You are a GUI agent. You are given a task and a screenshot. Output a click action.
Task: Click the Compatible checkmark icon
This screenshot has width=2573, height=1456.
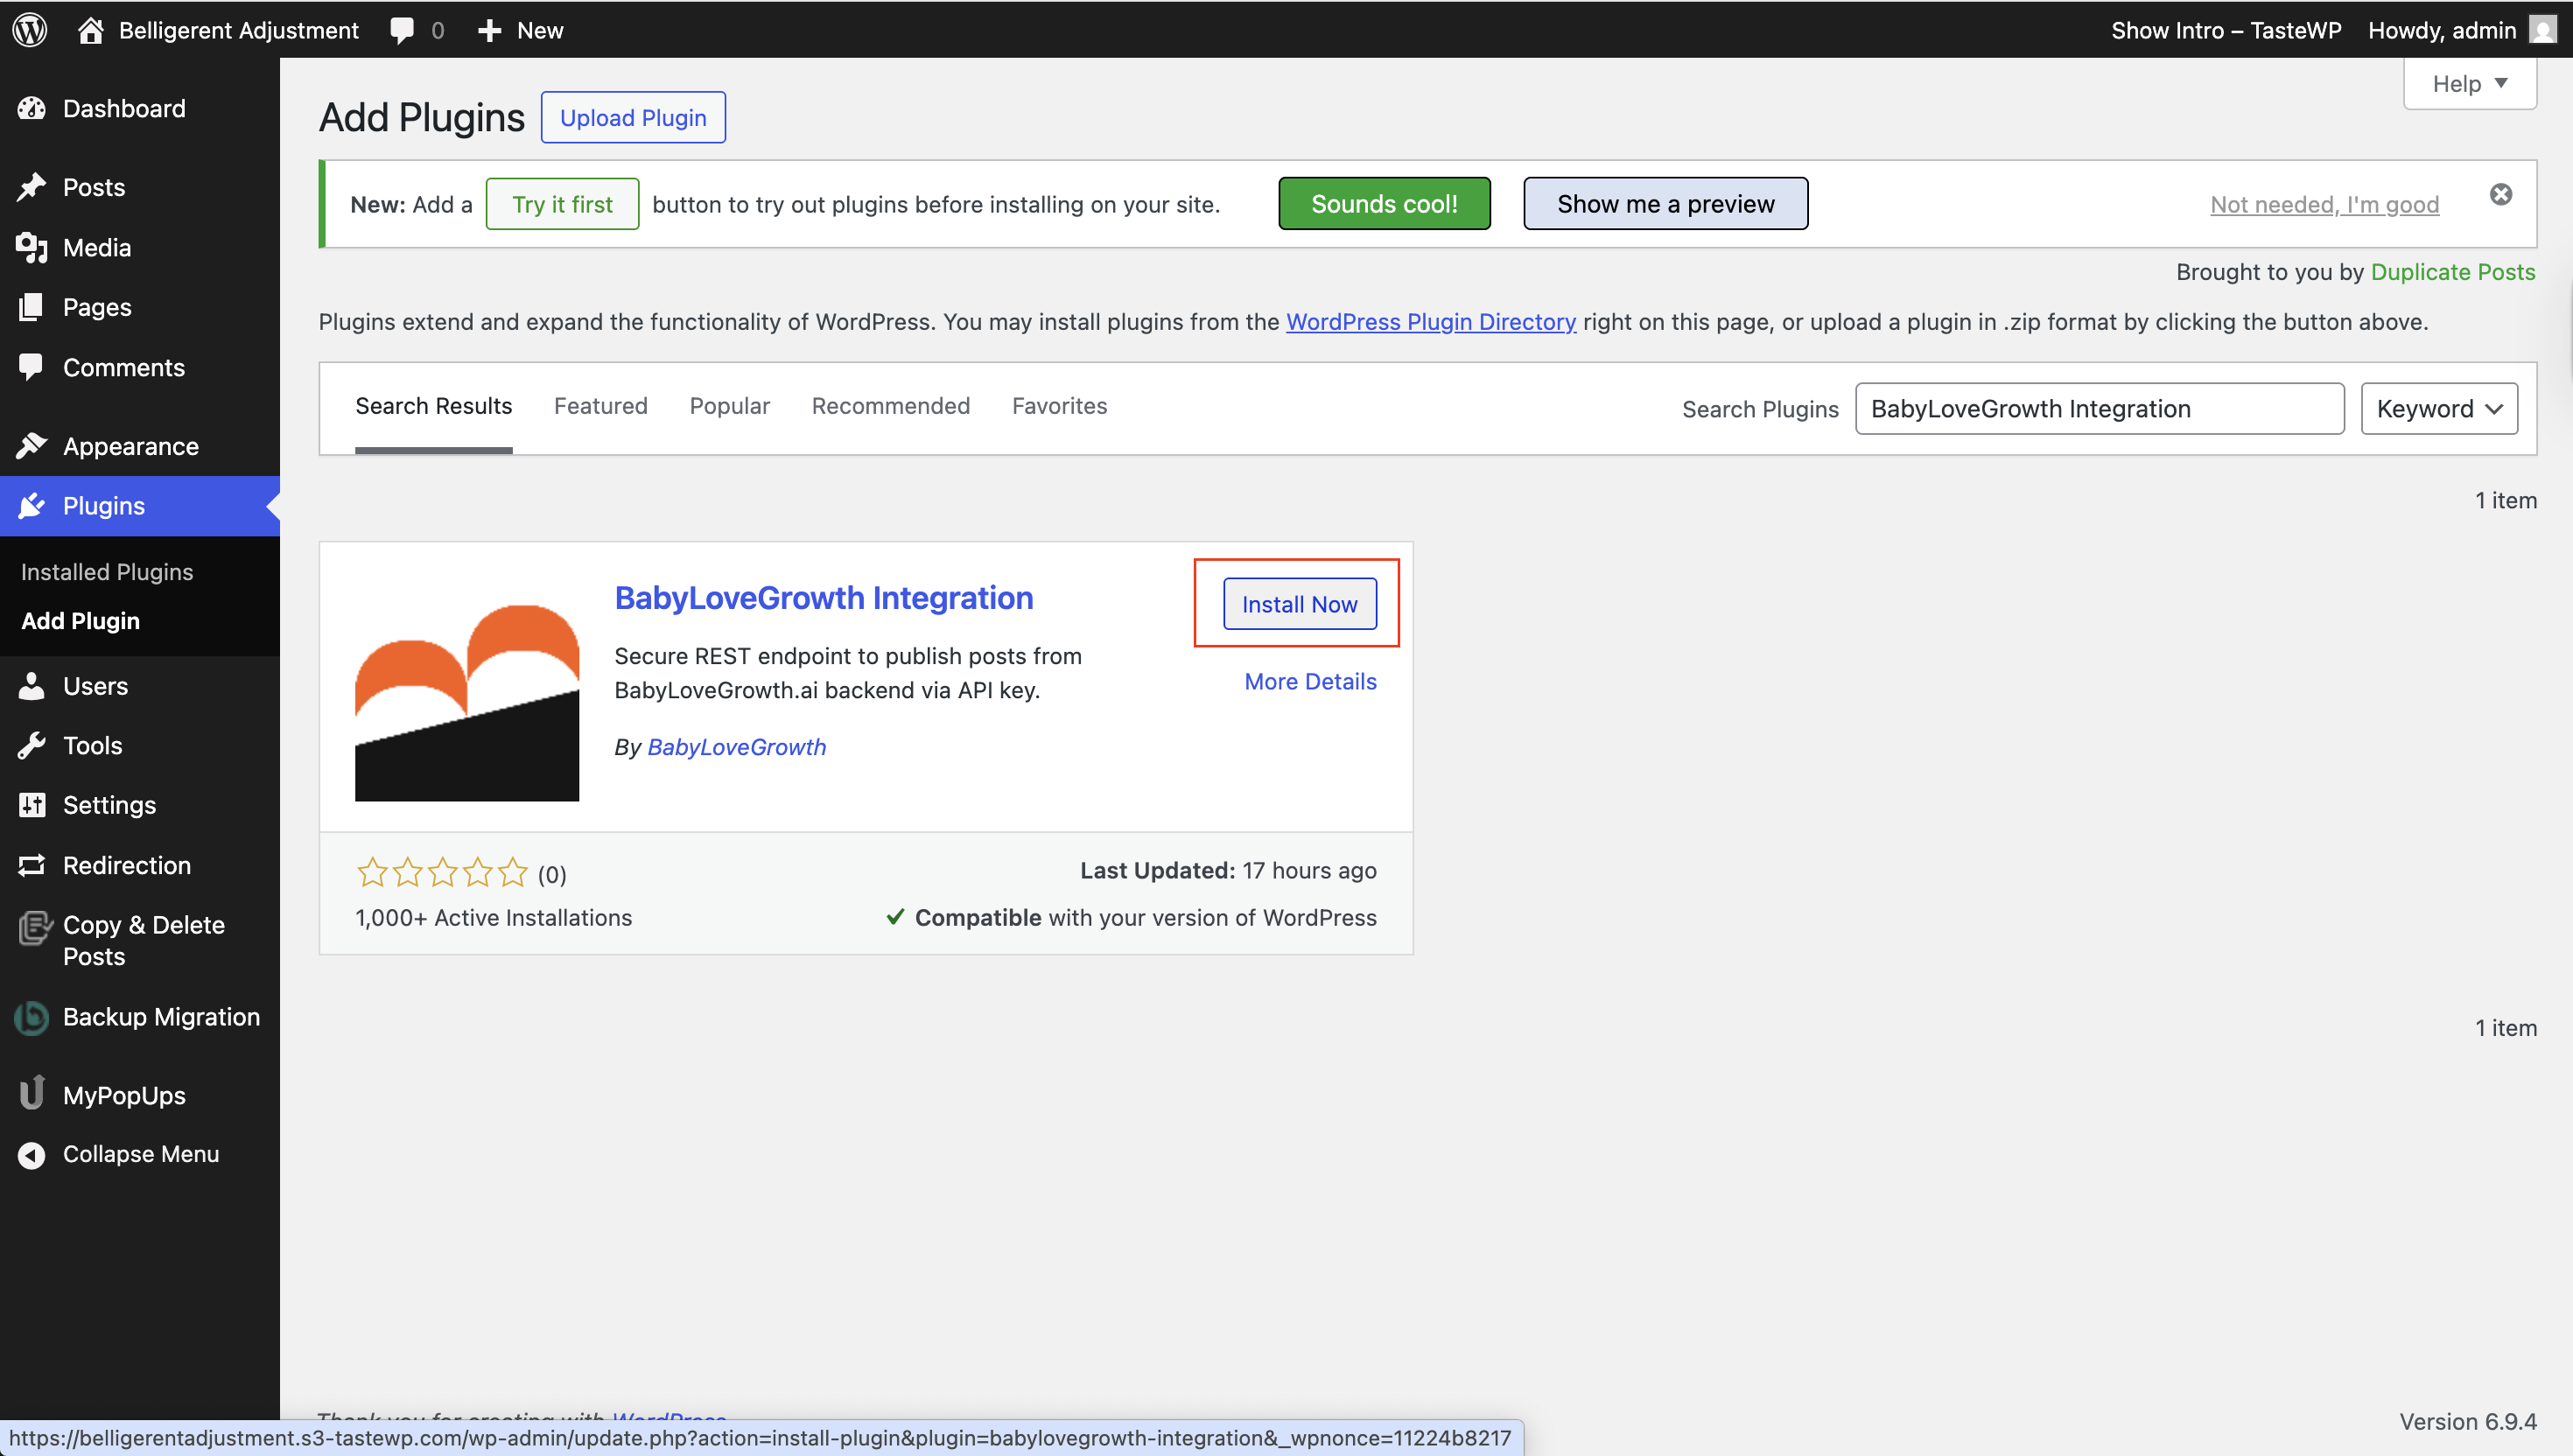pos(895,917)
